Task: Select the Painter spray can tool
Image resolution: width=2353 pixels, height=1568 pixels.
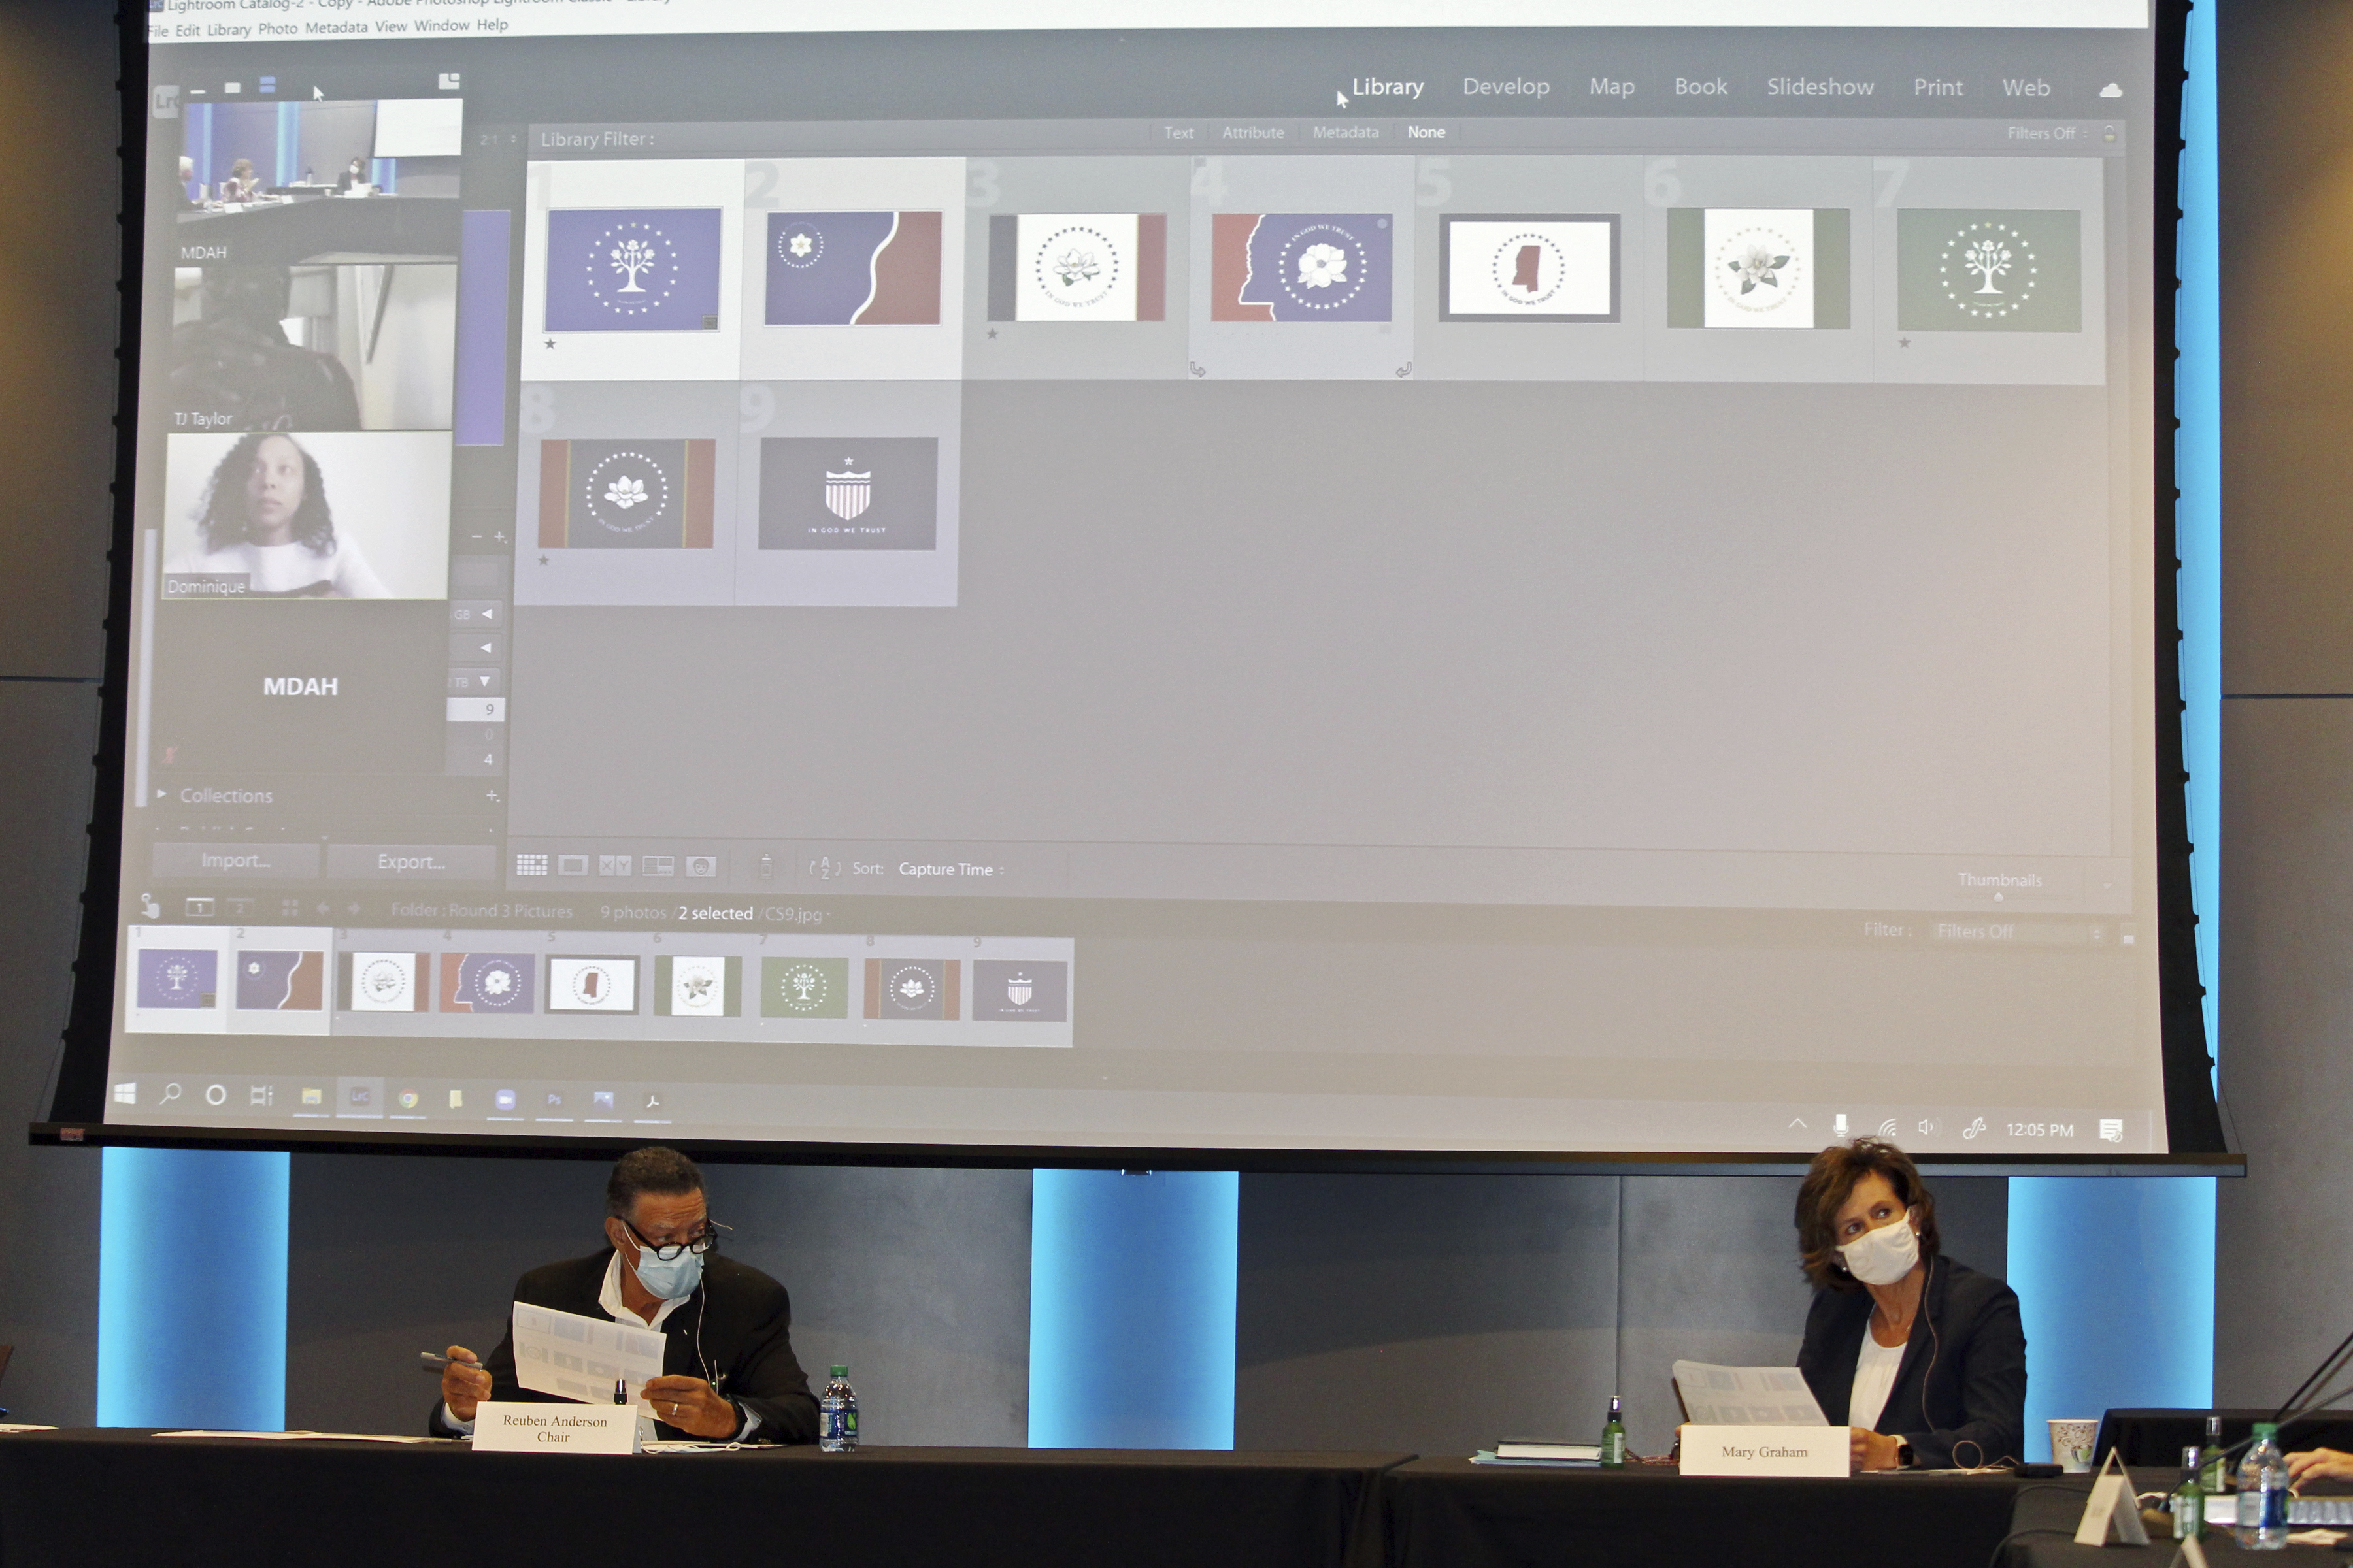Action: coord(765,866)
